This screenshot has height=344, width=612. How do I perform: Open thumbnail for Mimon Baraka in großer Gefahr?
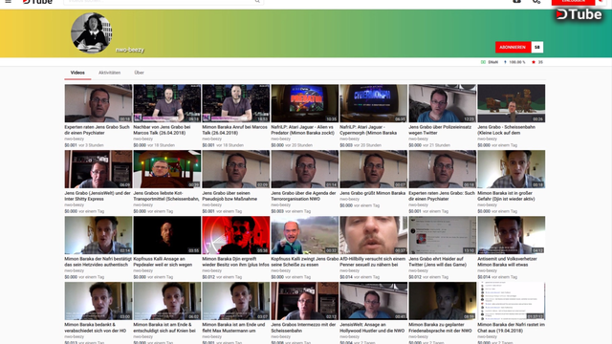click(x=512, y=169)
